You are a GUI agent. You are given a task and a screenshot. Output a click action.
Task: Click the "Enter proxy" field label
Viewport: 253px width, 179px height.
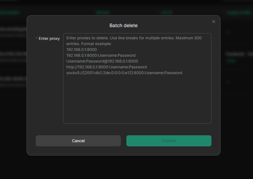click(x=49, y=38)
